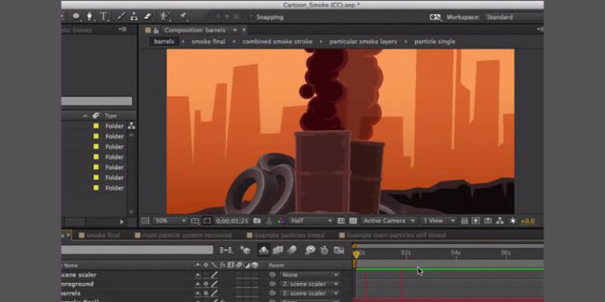The height and width of the screenshot is (302, 605).
Task: Click the +0.0 exposure value
Action: click(528, 221)
